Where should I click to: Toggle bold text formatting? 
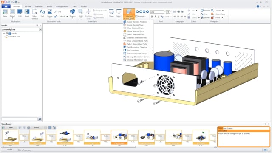152,17
